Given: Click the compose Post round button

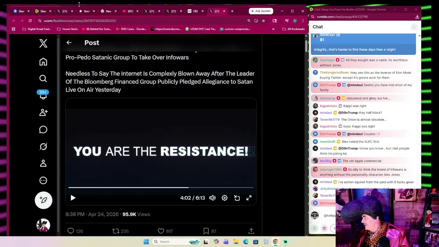Looking at the screenshot, I should 43,200.
